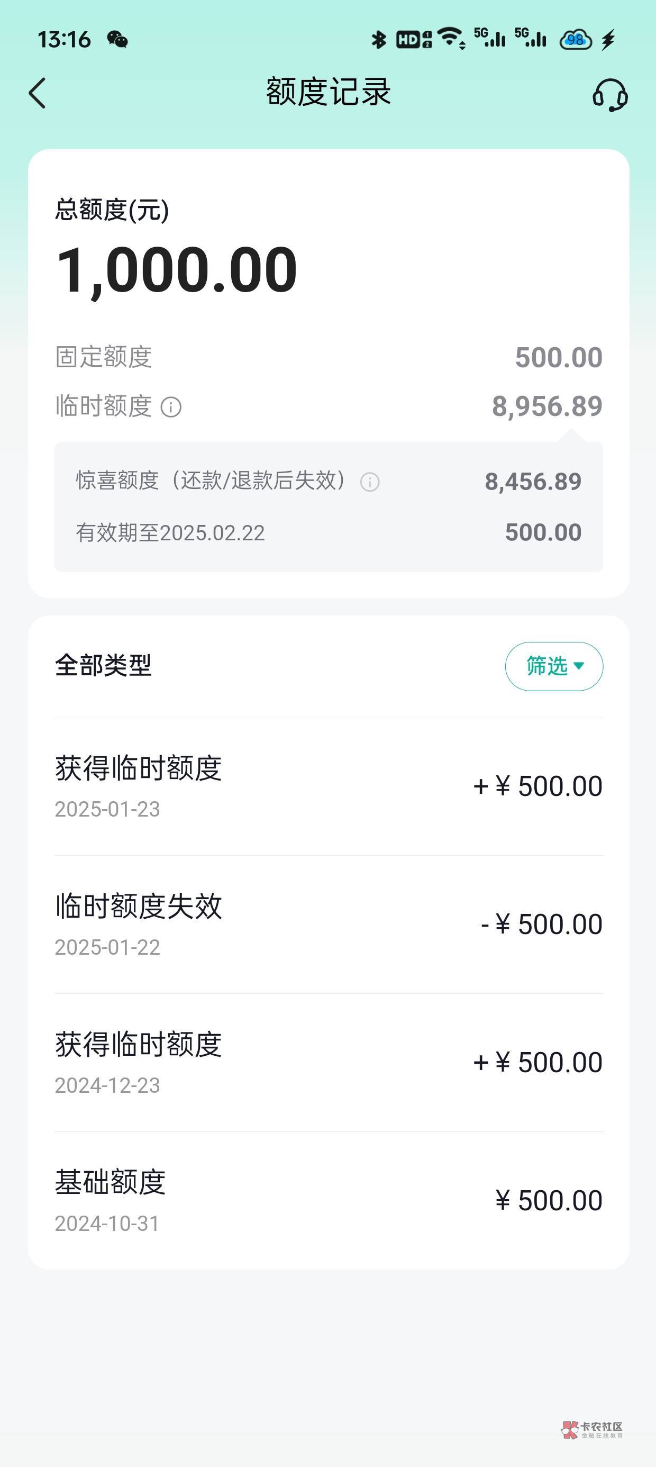Open 获得临时额度 record dated 2024-12-23
This screenshot has height=1467, width=656.
click(329, 1063)
